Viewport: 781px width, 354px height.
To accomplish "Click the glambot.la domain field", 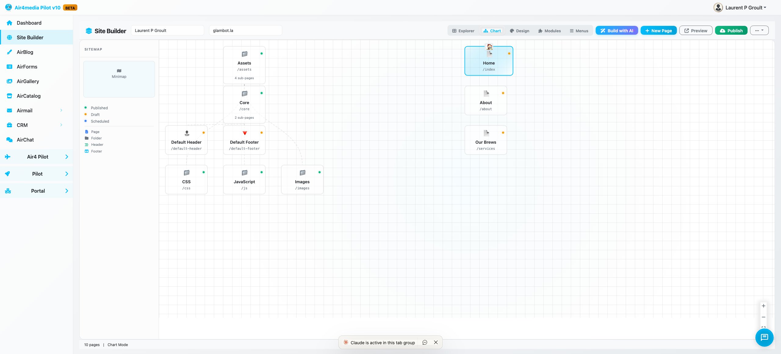I will pyautogui.click(x=246, y=30).
